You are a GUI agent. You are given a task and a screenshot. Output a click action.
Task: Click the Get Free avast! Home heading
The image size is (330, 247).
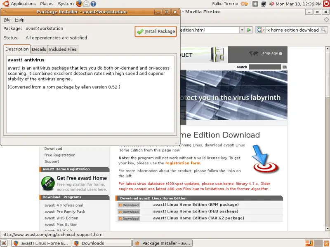[82, 178]
